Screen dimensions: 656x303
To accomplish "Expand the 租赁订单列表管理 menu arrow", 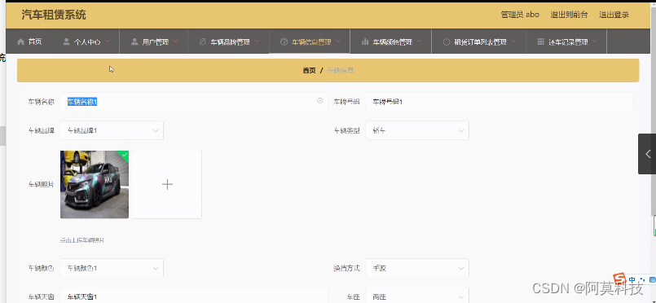I will coord(513,42).
